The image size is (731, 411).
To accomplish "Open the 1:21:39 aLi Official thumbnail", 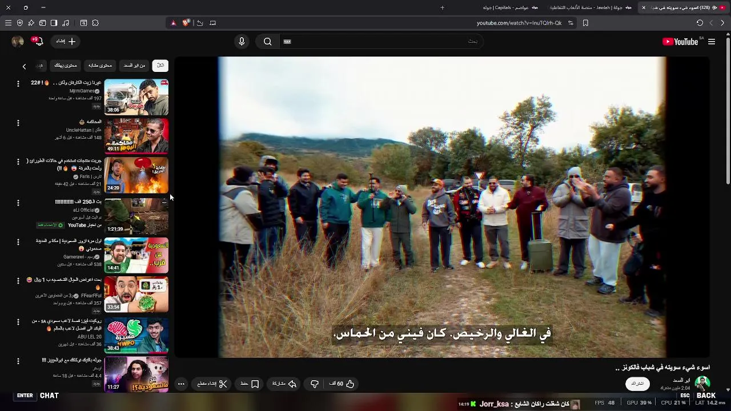I will tap(136, 216).
